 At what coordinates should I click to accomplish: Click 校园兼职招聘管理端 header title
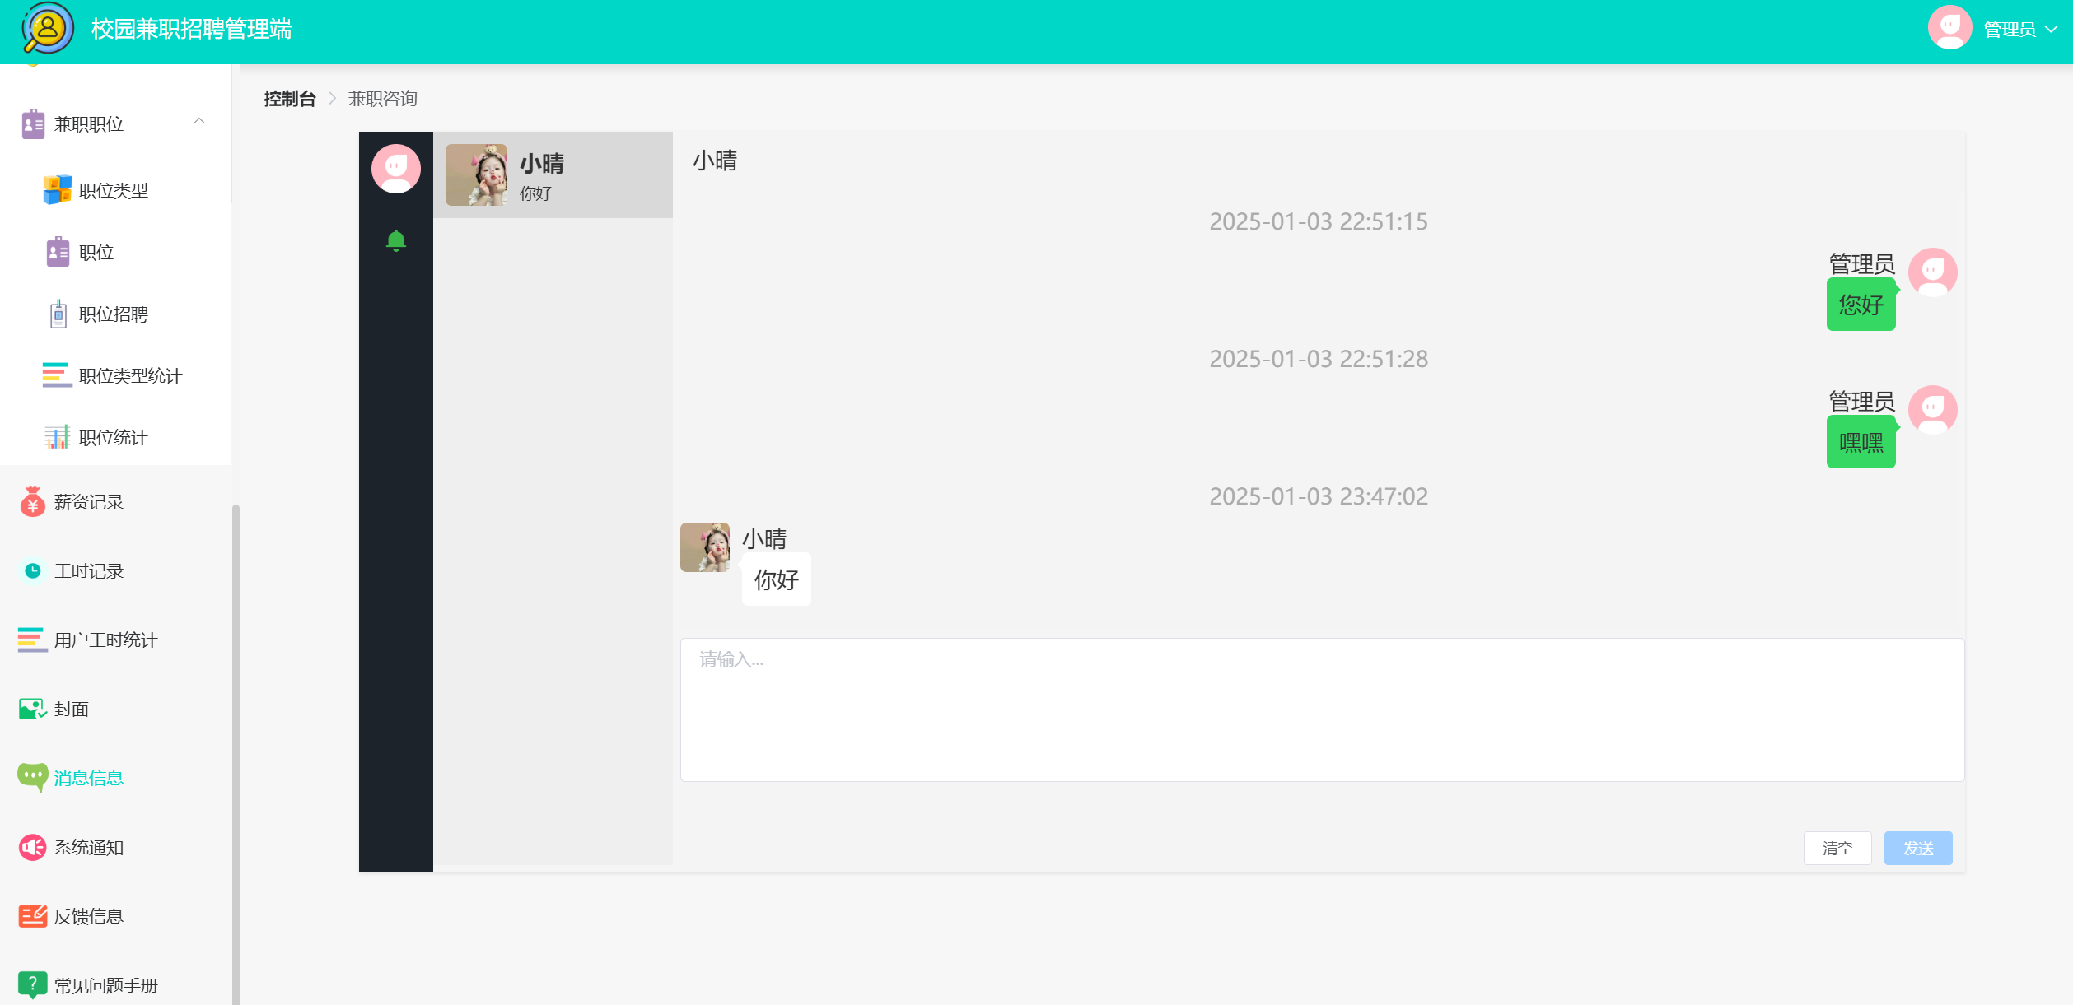point(191,29)
